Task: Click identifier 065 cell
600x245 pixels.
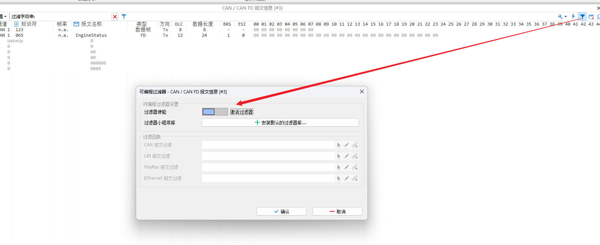Action: click(x=19, y=35)
